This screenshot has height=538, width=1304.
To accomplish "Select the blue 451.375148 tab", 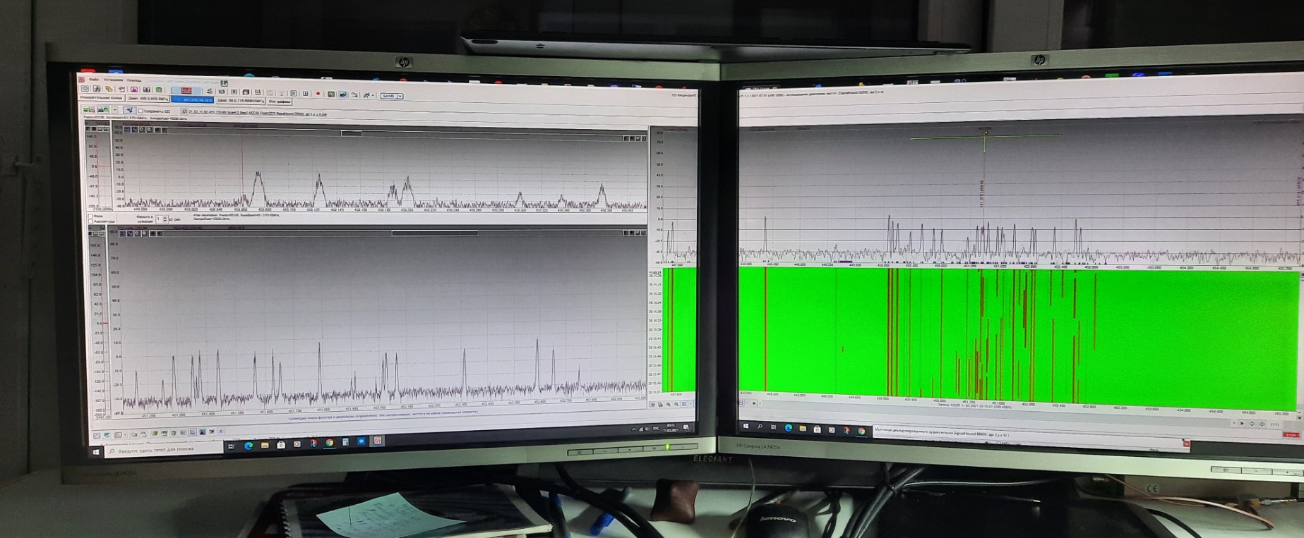I will point(193,99).
